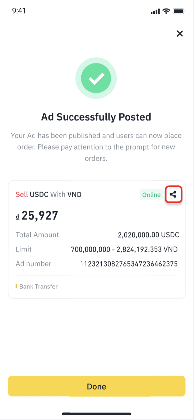The height and width of the screenshot is (420, 194).
Task: Tap the đ currency symbol
Action: (18, 216)
